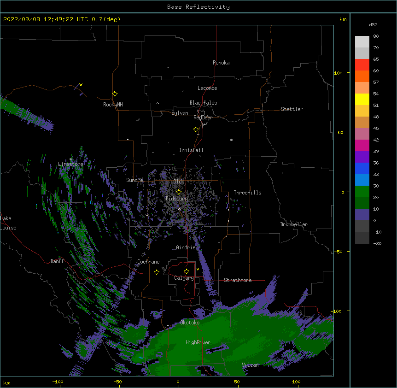Click the yellow V marker northwest of RockyMH
This screenshot has height=388, width=397.
click(x=81, y=85)
